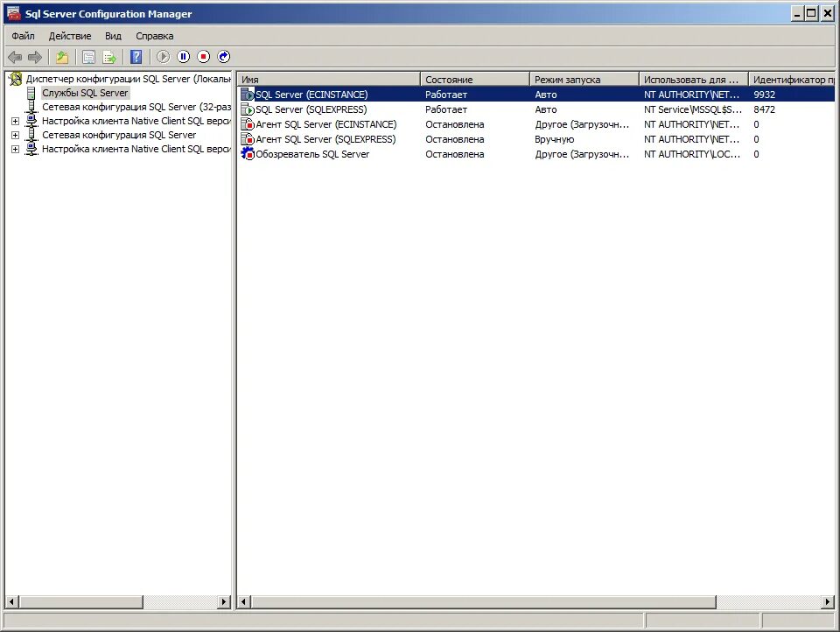The width and height of the screenshot is (840, 632).
Task: Expand last Настройка клиента Native Client node
Action: click(16, 149)
